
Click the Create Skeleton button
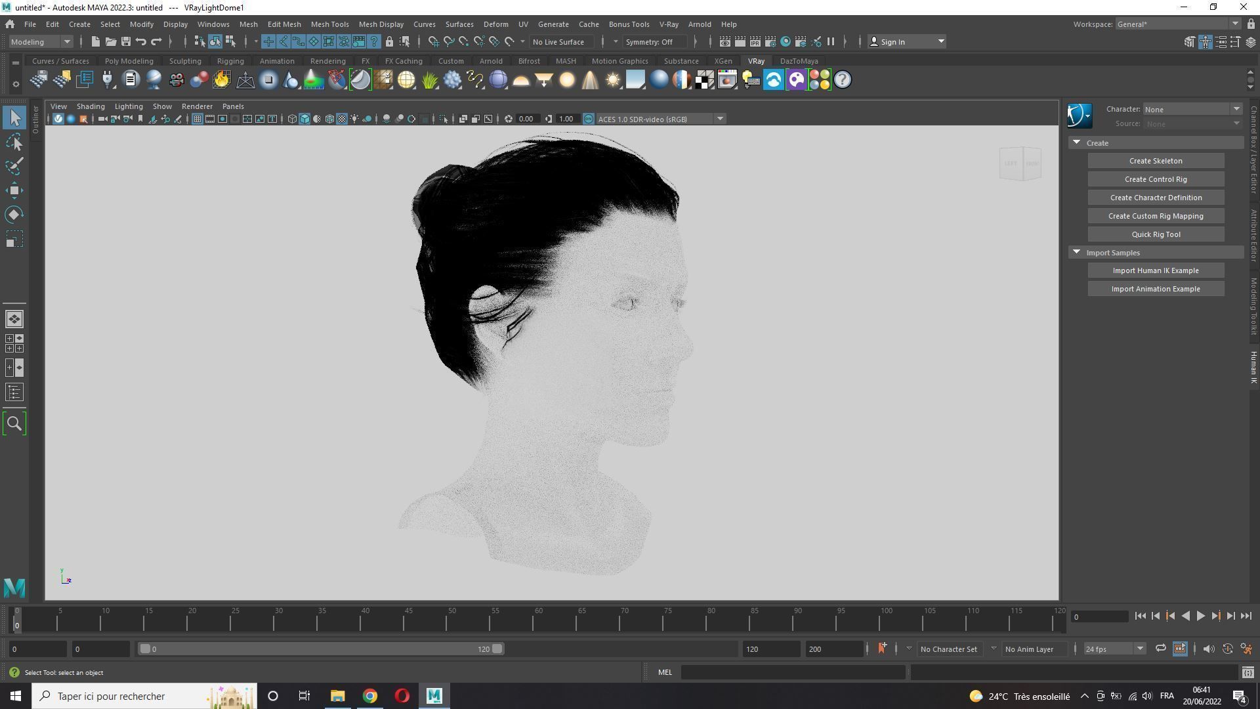pyautogui.click(x=1156, y=161)
